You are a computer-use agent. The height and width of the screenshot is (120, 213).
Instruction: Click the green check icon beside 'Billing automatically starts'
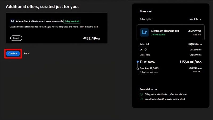(x=141, y=94)
